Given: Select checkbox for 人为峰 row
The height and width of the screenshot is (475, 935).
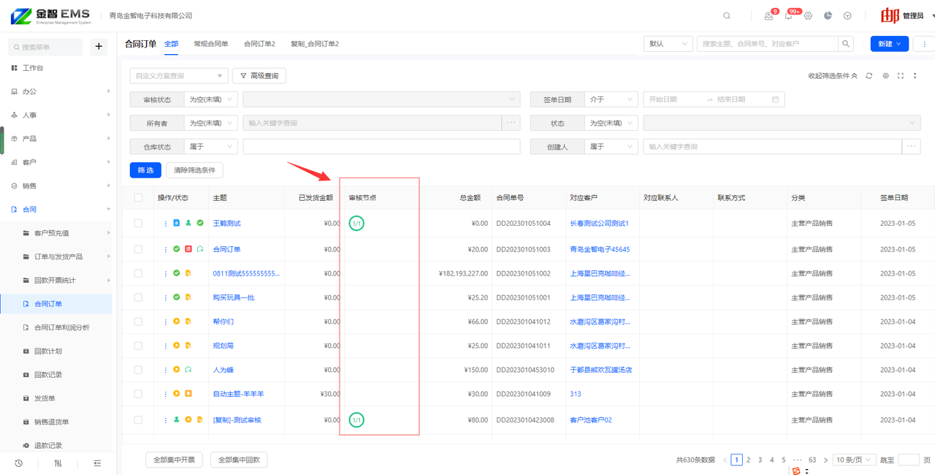Looking at the screenshot, I should (x=138, y=370).
